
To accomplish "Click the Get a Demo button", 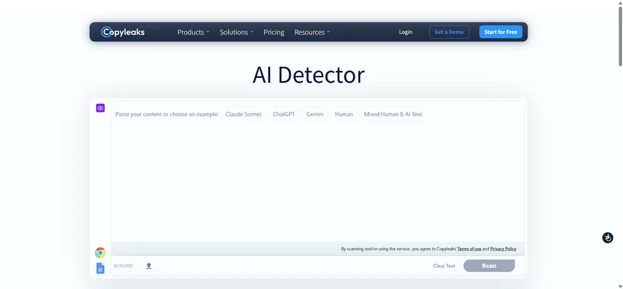I will [449, 32].
